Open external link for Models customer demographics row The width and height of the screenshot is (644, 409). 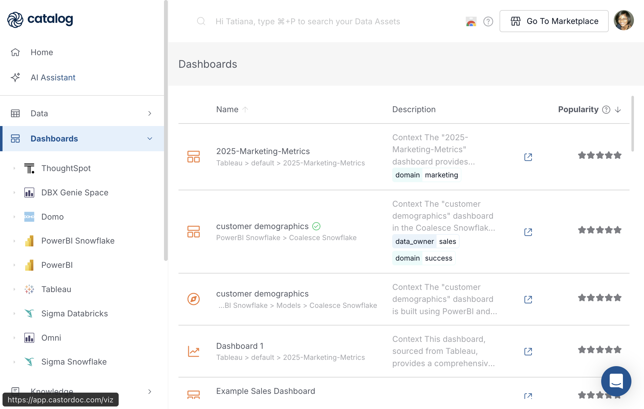[x=528, y=299]
